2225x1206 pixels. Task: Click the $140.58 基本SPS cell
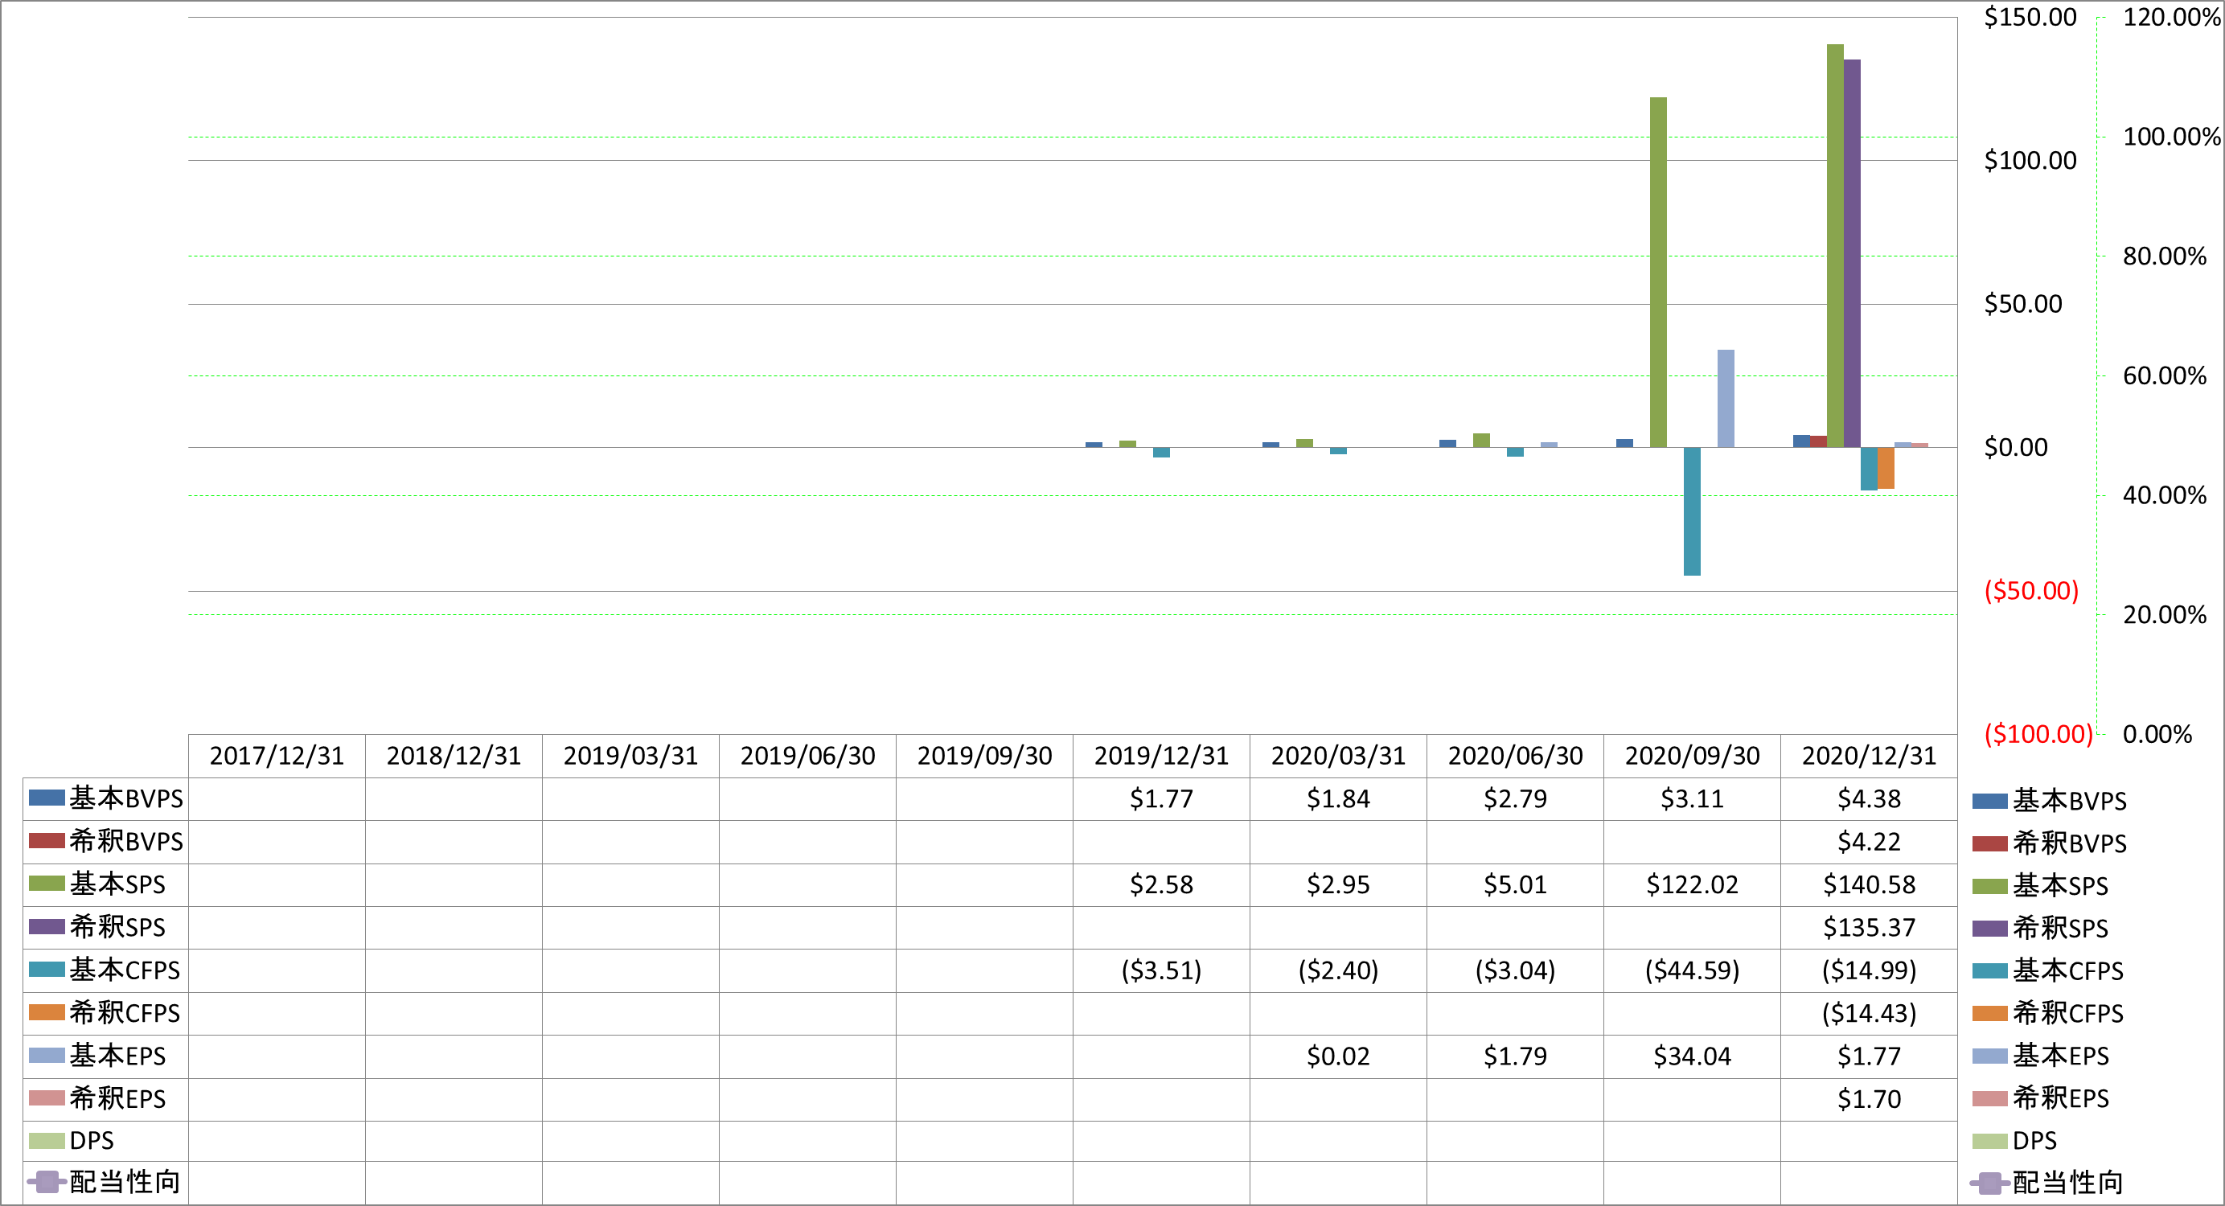tap(1869, 884)
